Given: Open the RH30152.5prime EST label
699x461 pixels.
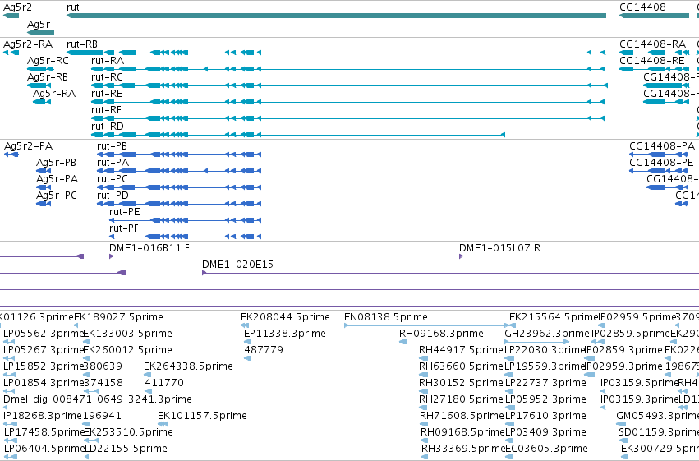Looking at the screenshot, I should [461, 384].
